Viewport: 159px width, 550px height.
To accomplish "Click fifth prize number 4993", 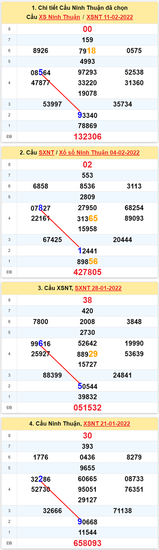I will coord(87,61).
